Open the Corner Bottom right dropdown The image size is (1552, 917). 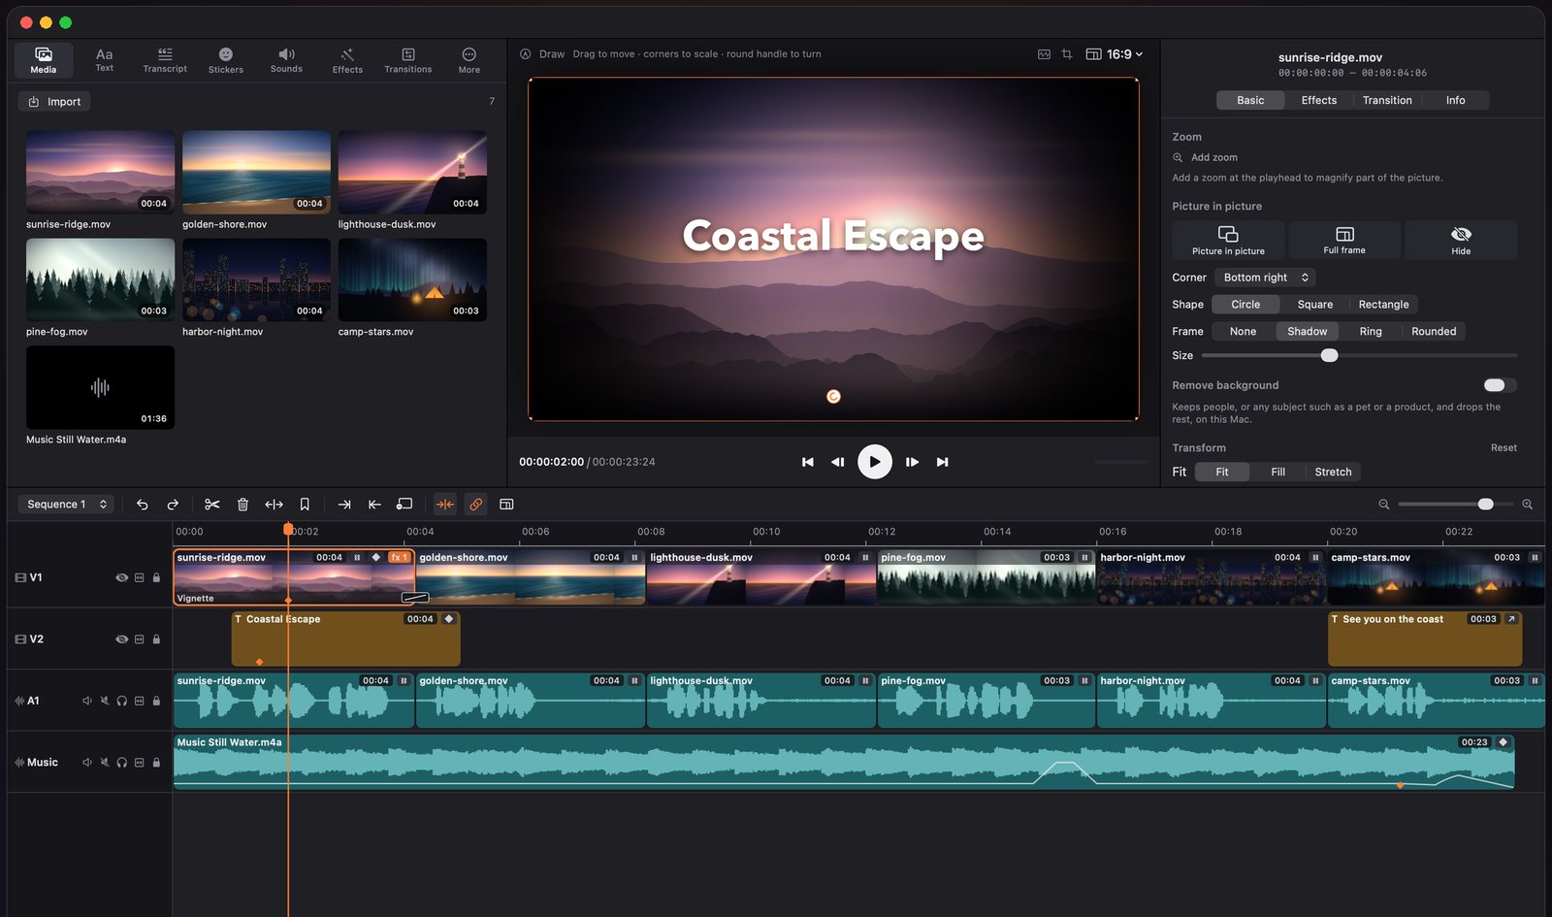click(x=1265, y=278)
